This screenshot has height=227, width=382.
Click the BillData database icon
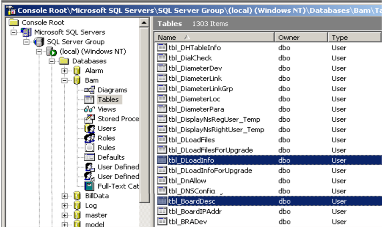(77, 196)
